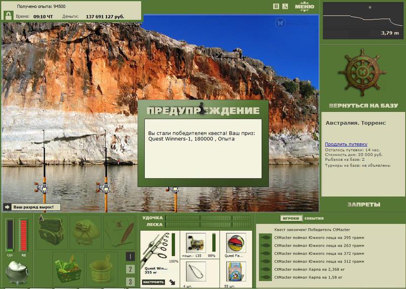Switch to the ИГРОКИ tab
Image resolution: width=406 pixels, height=289 pixels.
(291, 219)
